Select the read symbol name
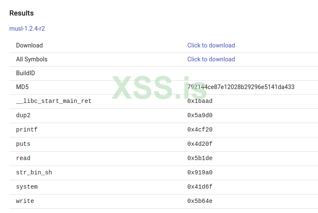The width and height of the screenshot is (318, 213). pos(23,158)
